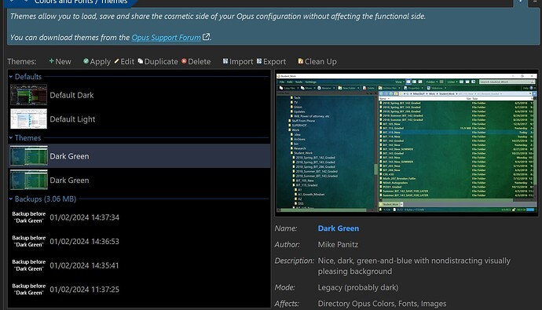Image resolution: width=542 pixels, height=310 pixels.
Task: Click the Default Dark theme name
Action: click(71, 95)
